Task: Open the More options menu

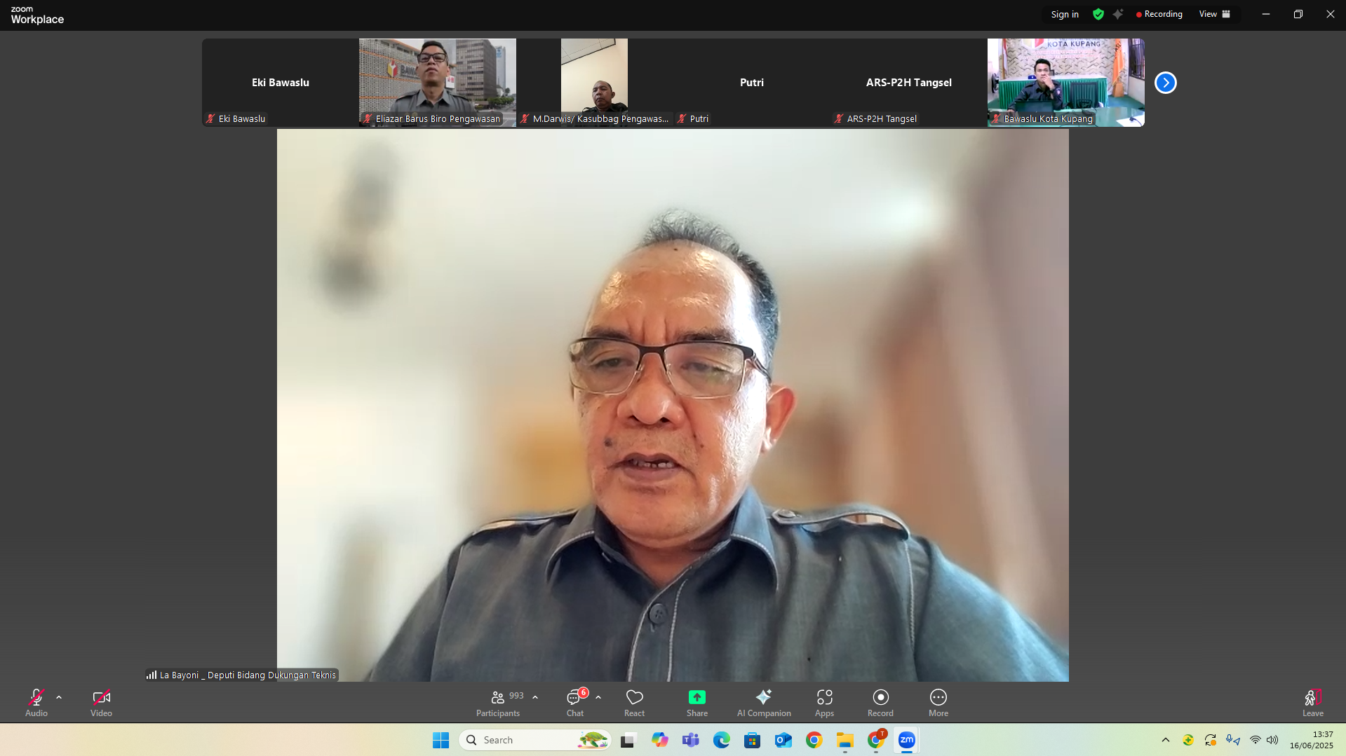Action: tap(938, 703)
